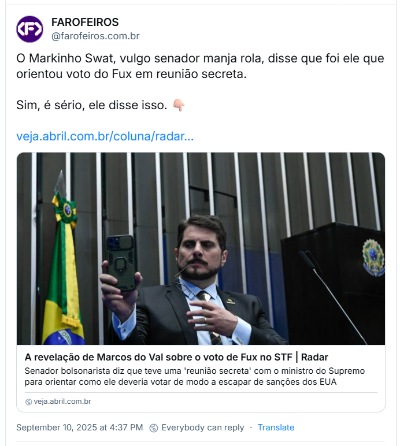Click the FAROFEIROS purple avatar logo
The height and width of the screenshot is (446, 400).
29,29
